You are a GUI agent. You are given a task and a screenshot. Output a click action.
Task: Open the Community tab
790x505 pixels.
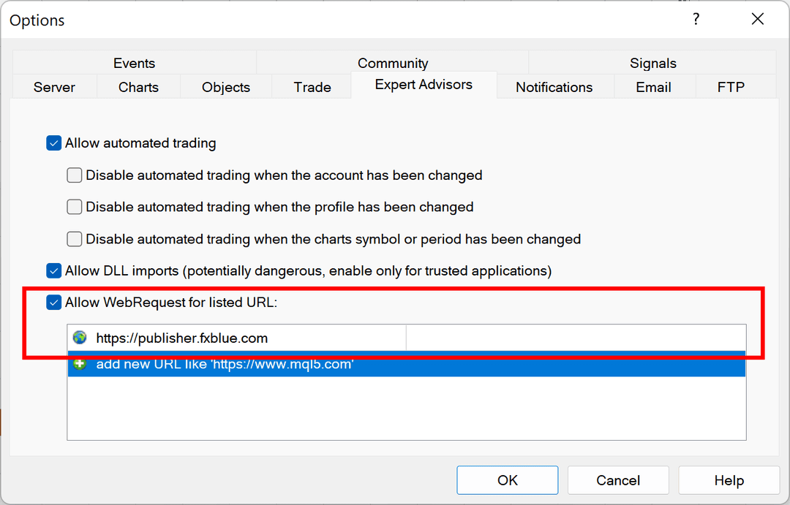point(393,63)
